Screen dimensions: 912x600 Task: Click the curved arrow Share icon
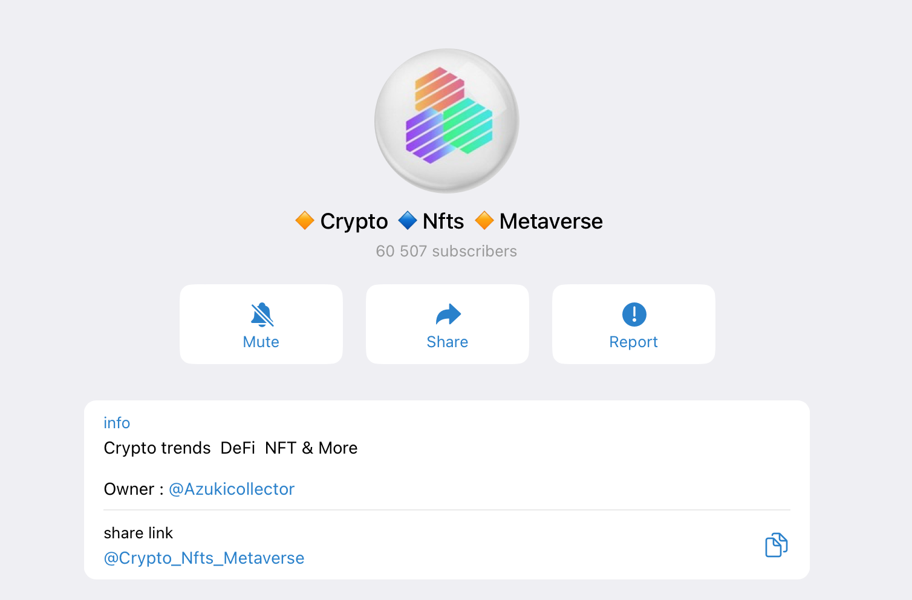coord(448,315)
